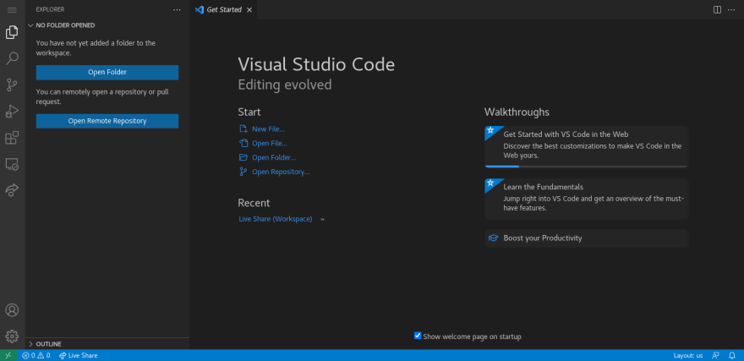
Task: Click the New File... link
Action: coord(268,129)
